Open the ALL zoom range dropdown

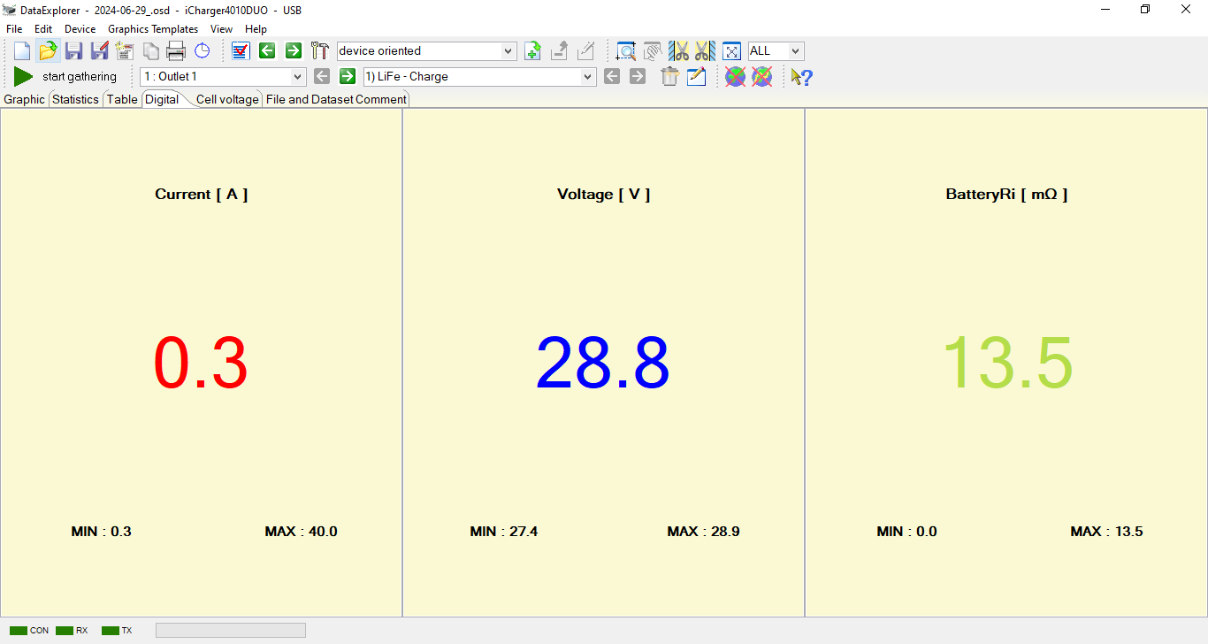pos(795,51)
